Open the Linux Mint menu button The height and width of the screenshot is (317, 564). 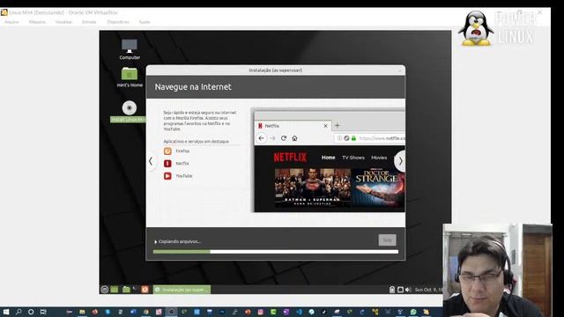(104, 290)
